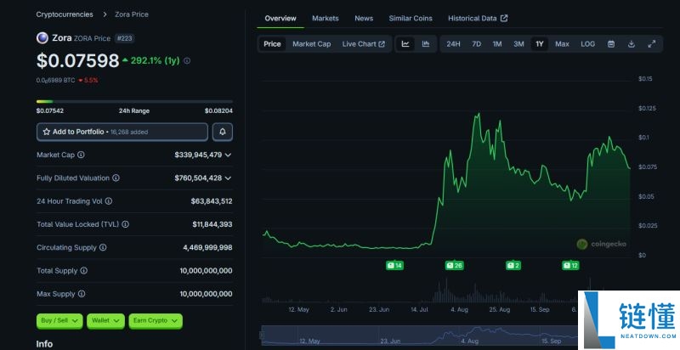Download chart data icon
The height and width of the screenshot is (350, 680).
pos(632,44)
